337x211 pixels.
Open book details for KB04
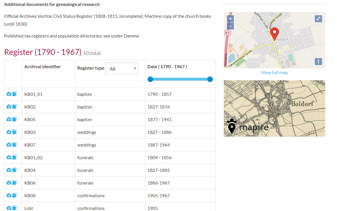click(x=14, y=170)
